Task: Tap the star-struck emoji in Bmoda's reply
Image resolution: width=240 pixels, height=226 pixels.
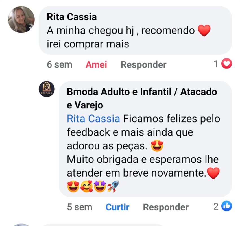Action: 100,186
